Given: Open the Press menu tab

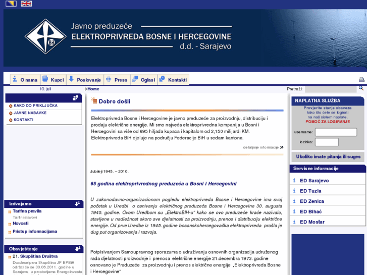Looking at the screenshot, I should click(117, 80).
